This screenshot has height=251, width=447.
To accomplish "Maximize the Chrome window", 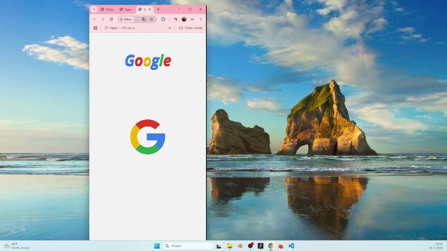I will (x=190, y=9).
